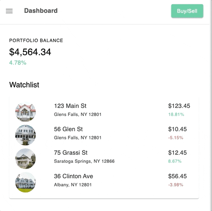Click the -5.15% loss indicator
212x211 pixels.
[x=176, y=138]
